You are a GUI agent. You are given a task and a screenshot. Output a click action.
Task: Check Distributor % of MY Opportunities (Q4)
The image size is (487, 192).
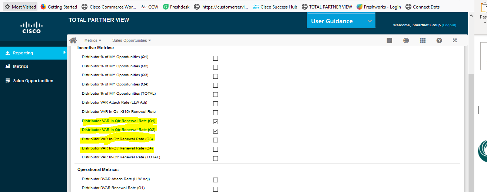click(x=215, y=85)
